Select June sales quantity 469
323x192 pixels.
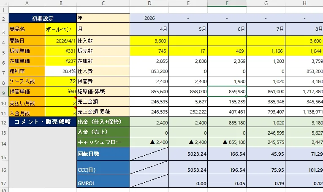click(x=227, y=51)
